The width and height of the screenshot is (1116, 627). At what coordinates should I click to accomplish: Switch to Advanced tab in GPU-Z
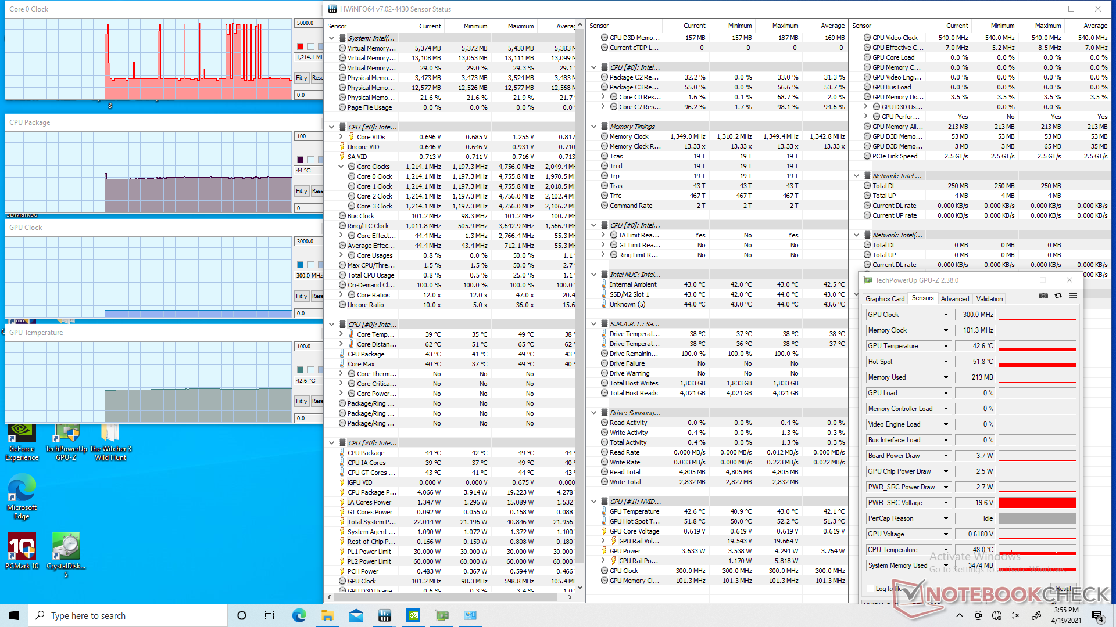(x=955, y=299)
